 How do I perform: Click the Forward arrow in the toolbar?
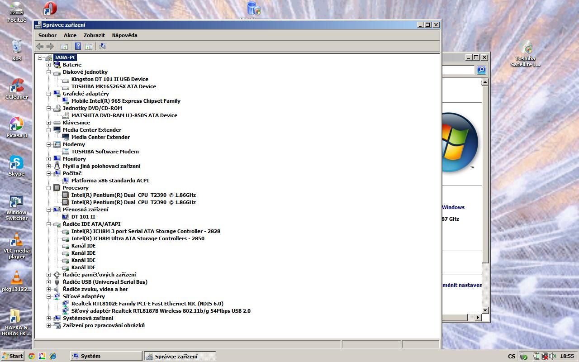[x=50, y=46]
